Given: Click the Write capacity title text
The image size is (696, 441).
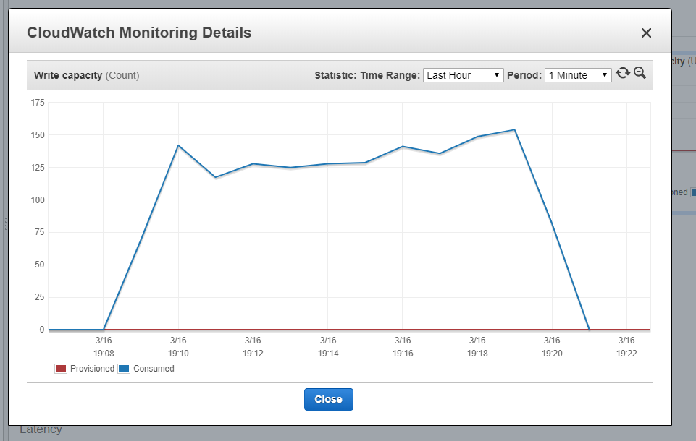Looking at the screenshot, I should point(68,75).
